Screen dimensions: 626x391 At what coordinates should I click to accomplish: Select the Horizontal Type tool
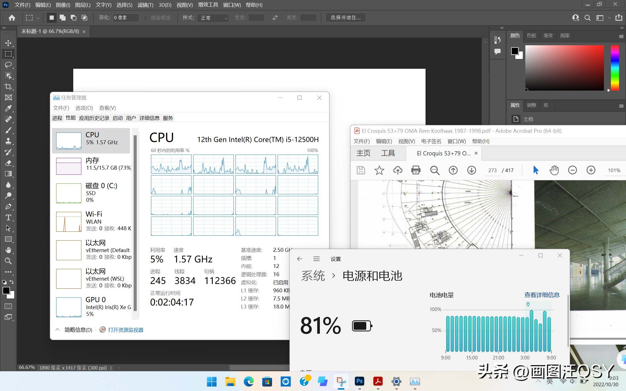(8, 217)
